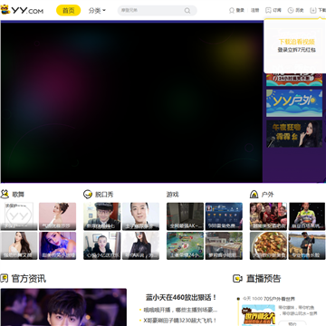Click the login user icon
The image size is (326, 326).
point(232,11)
